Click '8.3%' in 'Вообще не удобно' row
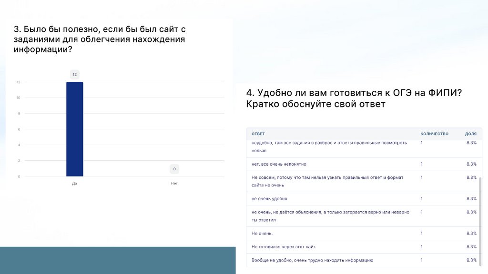Screen dimensions: 488x274 tap(471, 260)
